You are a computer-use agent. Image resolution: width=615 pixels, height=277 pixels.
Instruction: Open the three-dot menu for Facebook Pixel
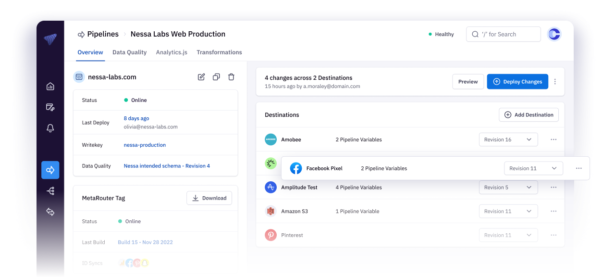(578, 168)
